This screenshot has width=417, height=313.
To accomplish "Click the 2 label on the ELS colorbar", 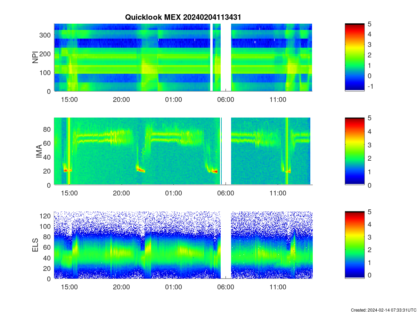I will coord(369,250).
